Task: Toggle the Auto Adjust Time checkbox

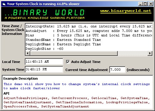Action: tap(68, 62)
